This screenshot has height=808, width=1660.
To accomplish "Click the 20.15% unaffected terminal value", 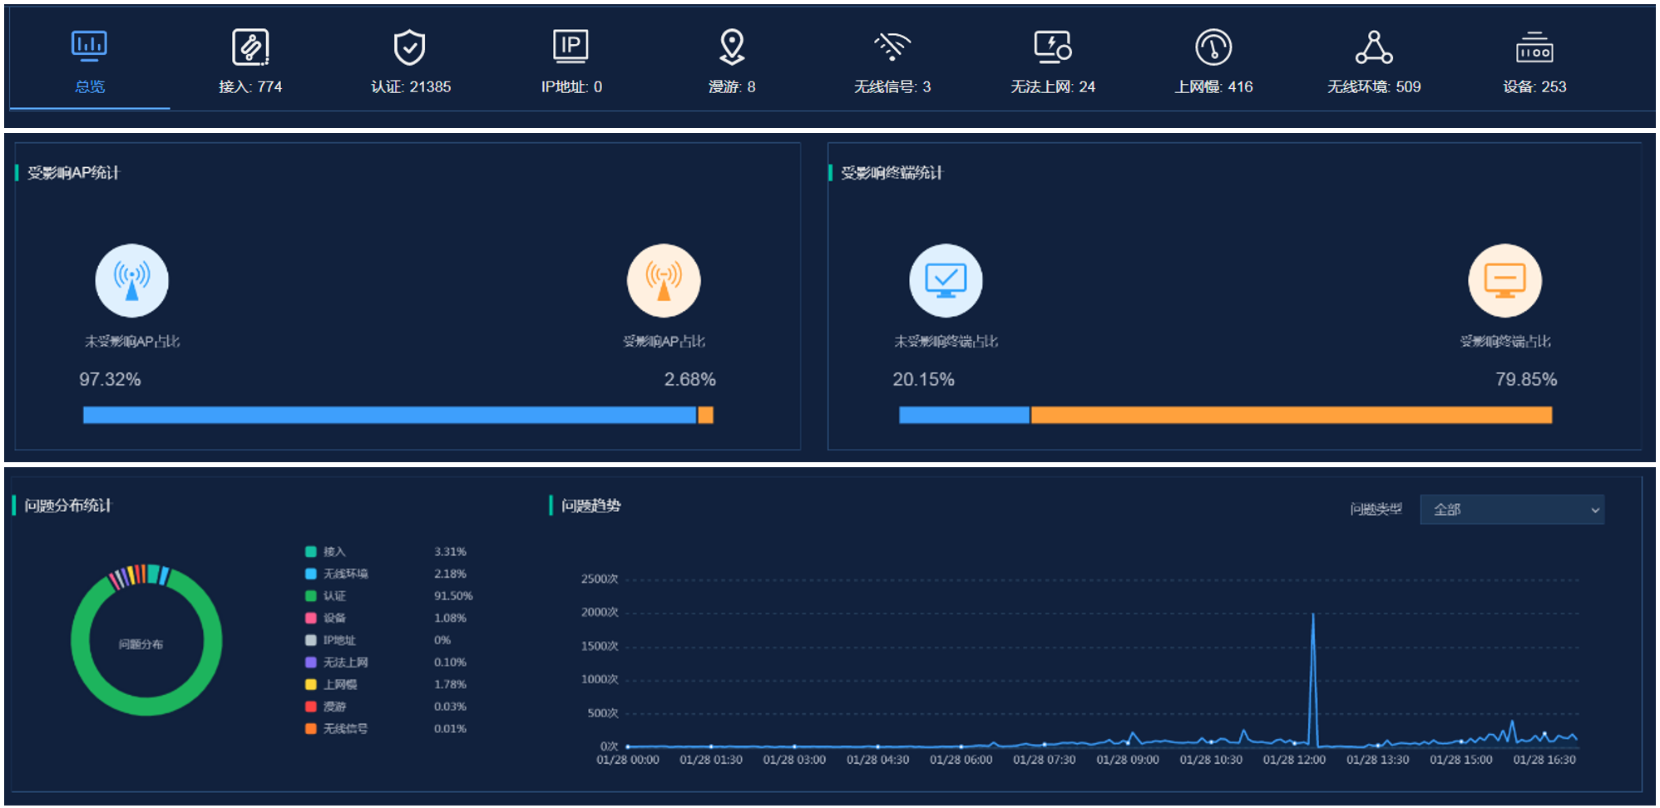I will coord(923,379).
